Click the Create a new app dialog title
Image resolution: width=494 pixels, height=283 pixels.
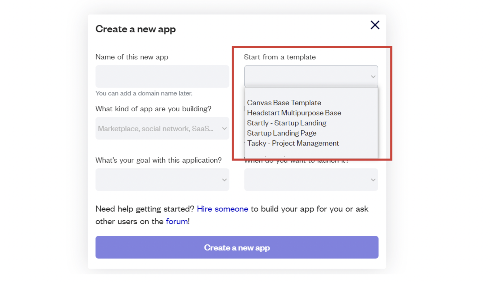[x=136, y=29]
